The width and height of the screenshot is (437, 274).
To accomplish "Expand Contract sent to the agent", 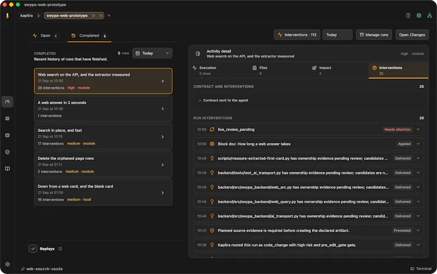I will pyautogui.click(x=225, y=100).
